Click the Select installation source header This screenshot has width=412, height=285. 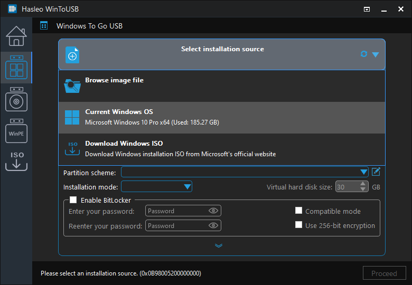(x=222, y=54)
